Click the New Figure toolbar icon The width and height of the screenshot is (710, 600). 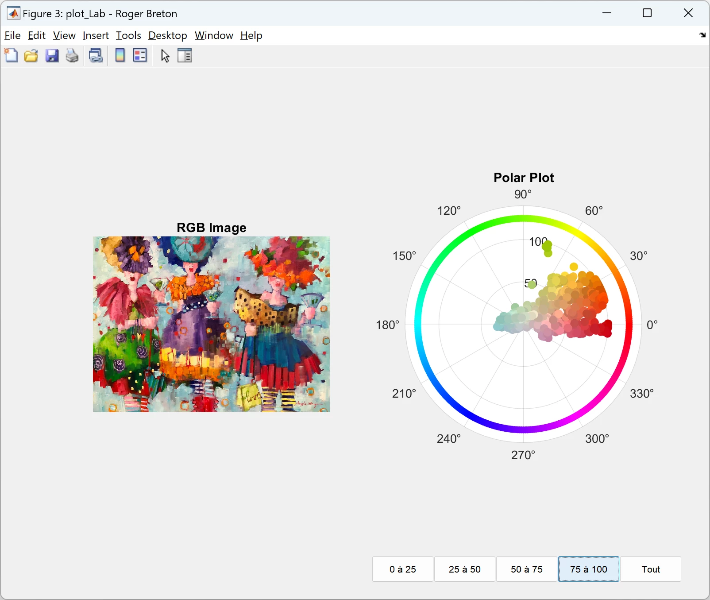[x=11, y=56]
